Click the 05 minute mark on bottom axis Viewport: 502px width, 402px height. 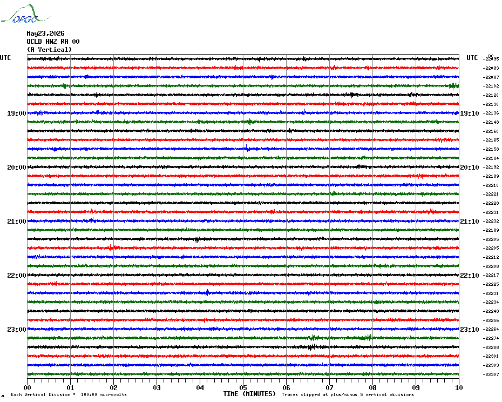pyautogui.click(x=243, y=387)
